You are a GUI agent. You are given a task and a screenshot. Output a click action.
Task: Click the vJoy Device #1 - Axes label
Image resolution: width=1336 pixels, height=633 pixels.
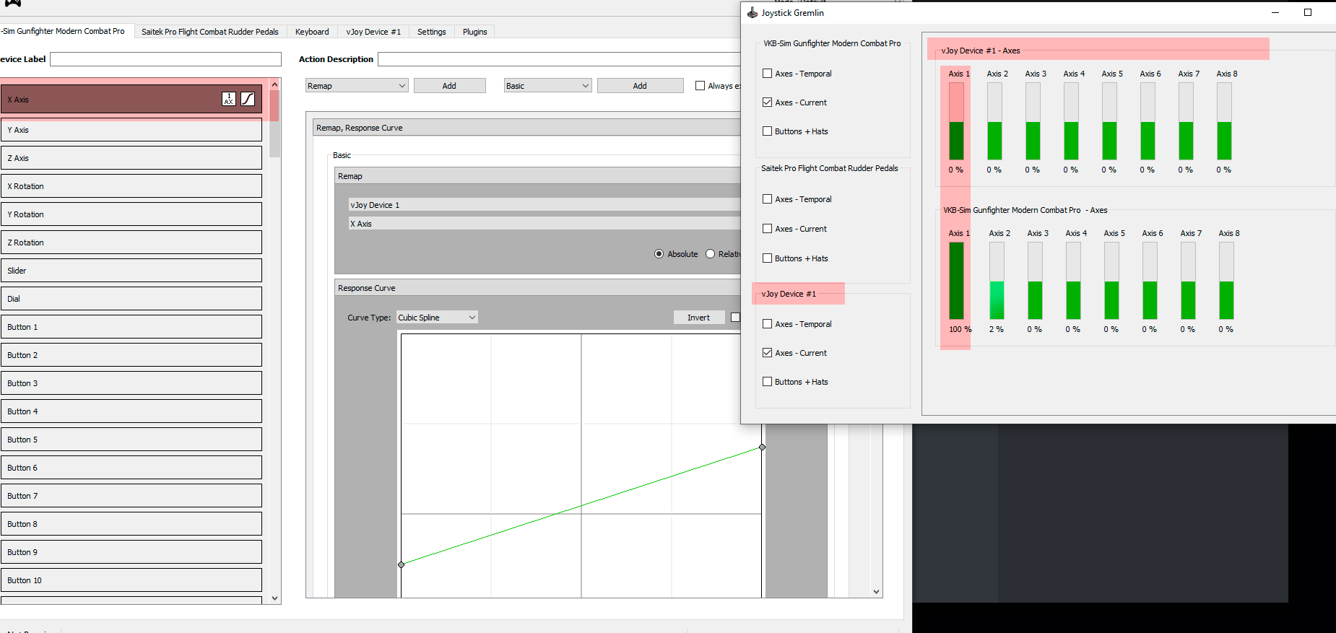click(x=981, y=51)
